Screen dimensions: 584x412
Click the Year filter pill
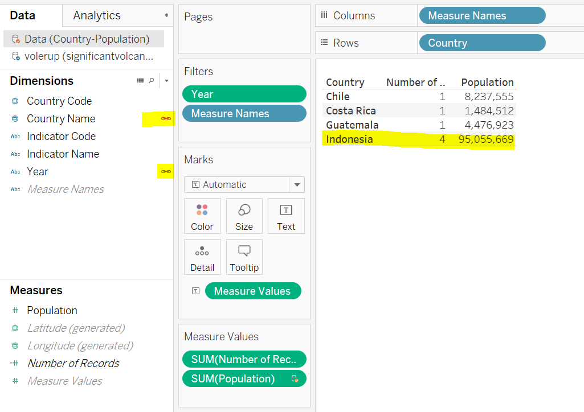[244, 94]
